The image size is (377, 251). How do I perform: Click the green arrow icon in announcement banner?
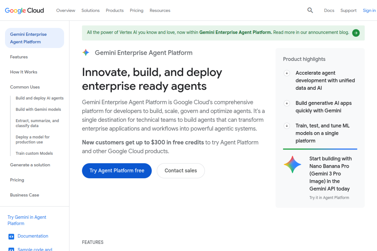[x=356, y=33]
